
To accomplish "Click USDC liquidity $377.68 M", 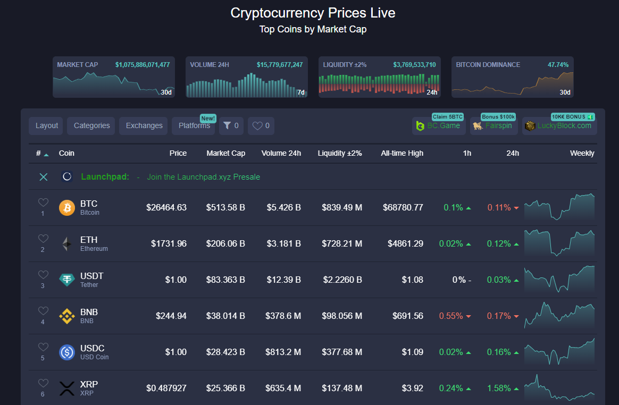I will coord(342,352).
